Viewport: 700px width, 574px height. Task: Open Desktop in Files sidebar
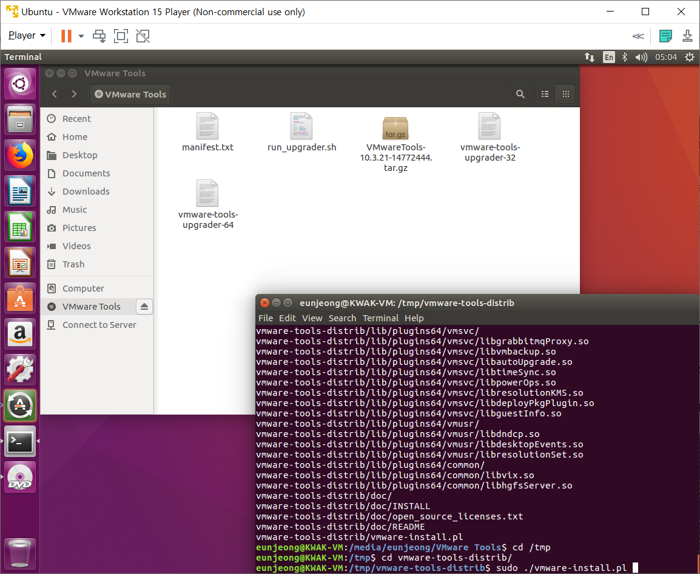click(97, 155)
